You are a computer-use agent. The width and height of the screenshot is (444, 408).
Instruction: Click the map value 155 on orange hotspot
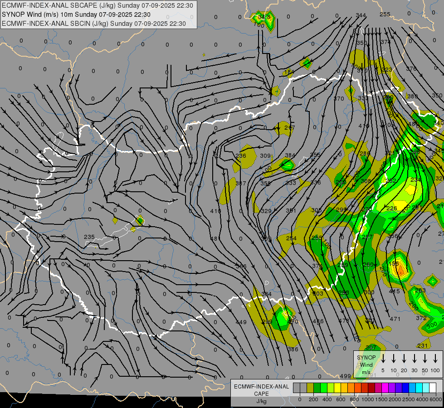394,263
